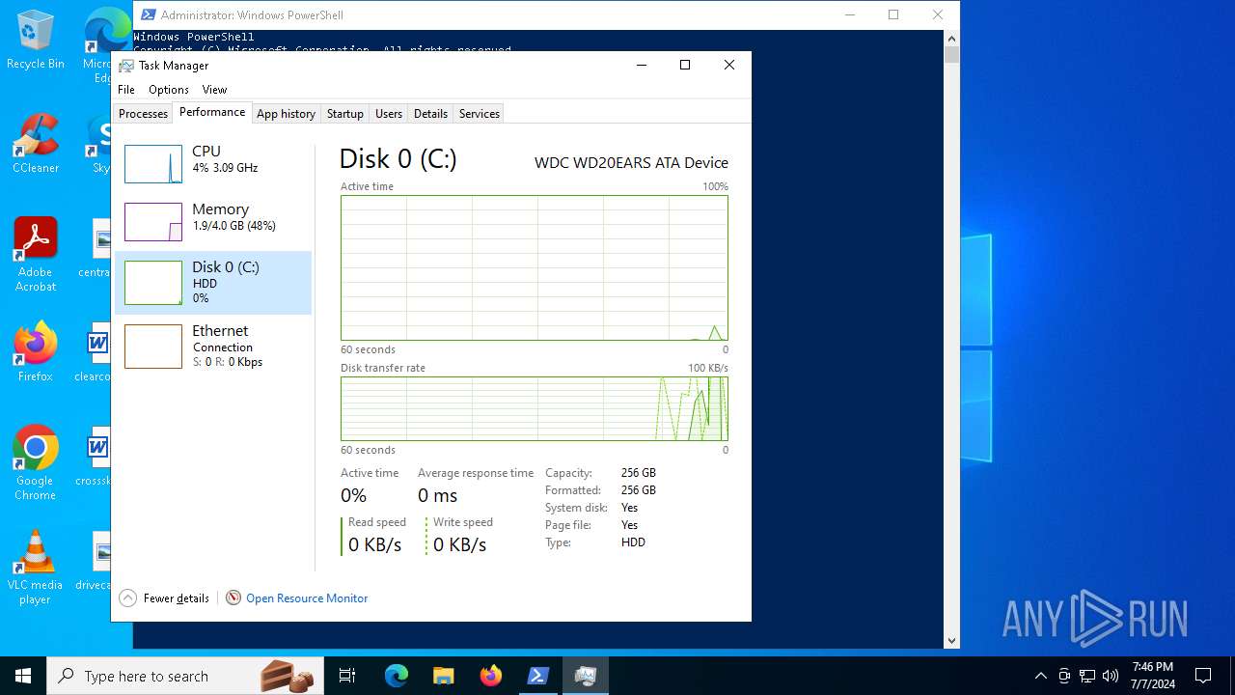Open the File menu in Task Manager
The width and height of the screenshot is (1235, 695).
(126, 90)
